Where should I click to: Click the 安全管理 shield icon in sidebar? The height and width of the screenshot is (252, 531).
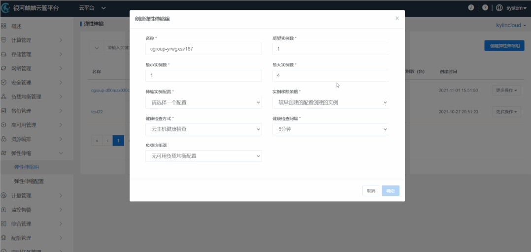click(x=4, y=83)
